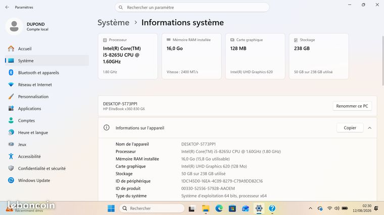Open Accessibilité settings page

coord(29,157)
